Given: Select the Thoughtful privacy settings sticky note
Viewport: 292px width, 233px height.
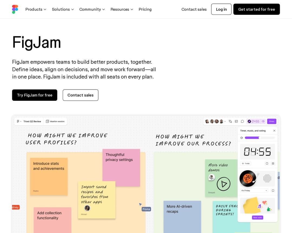Looking at the screenshot, I should click(x=121, y=167).
